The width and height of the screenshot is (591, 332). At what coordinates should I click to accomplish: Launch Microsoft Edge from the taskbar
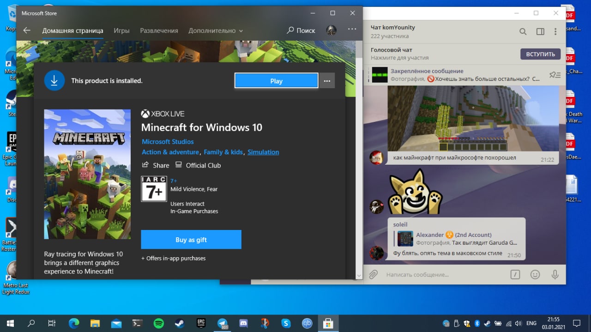click(x=73, y=323)
